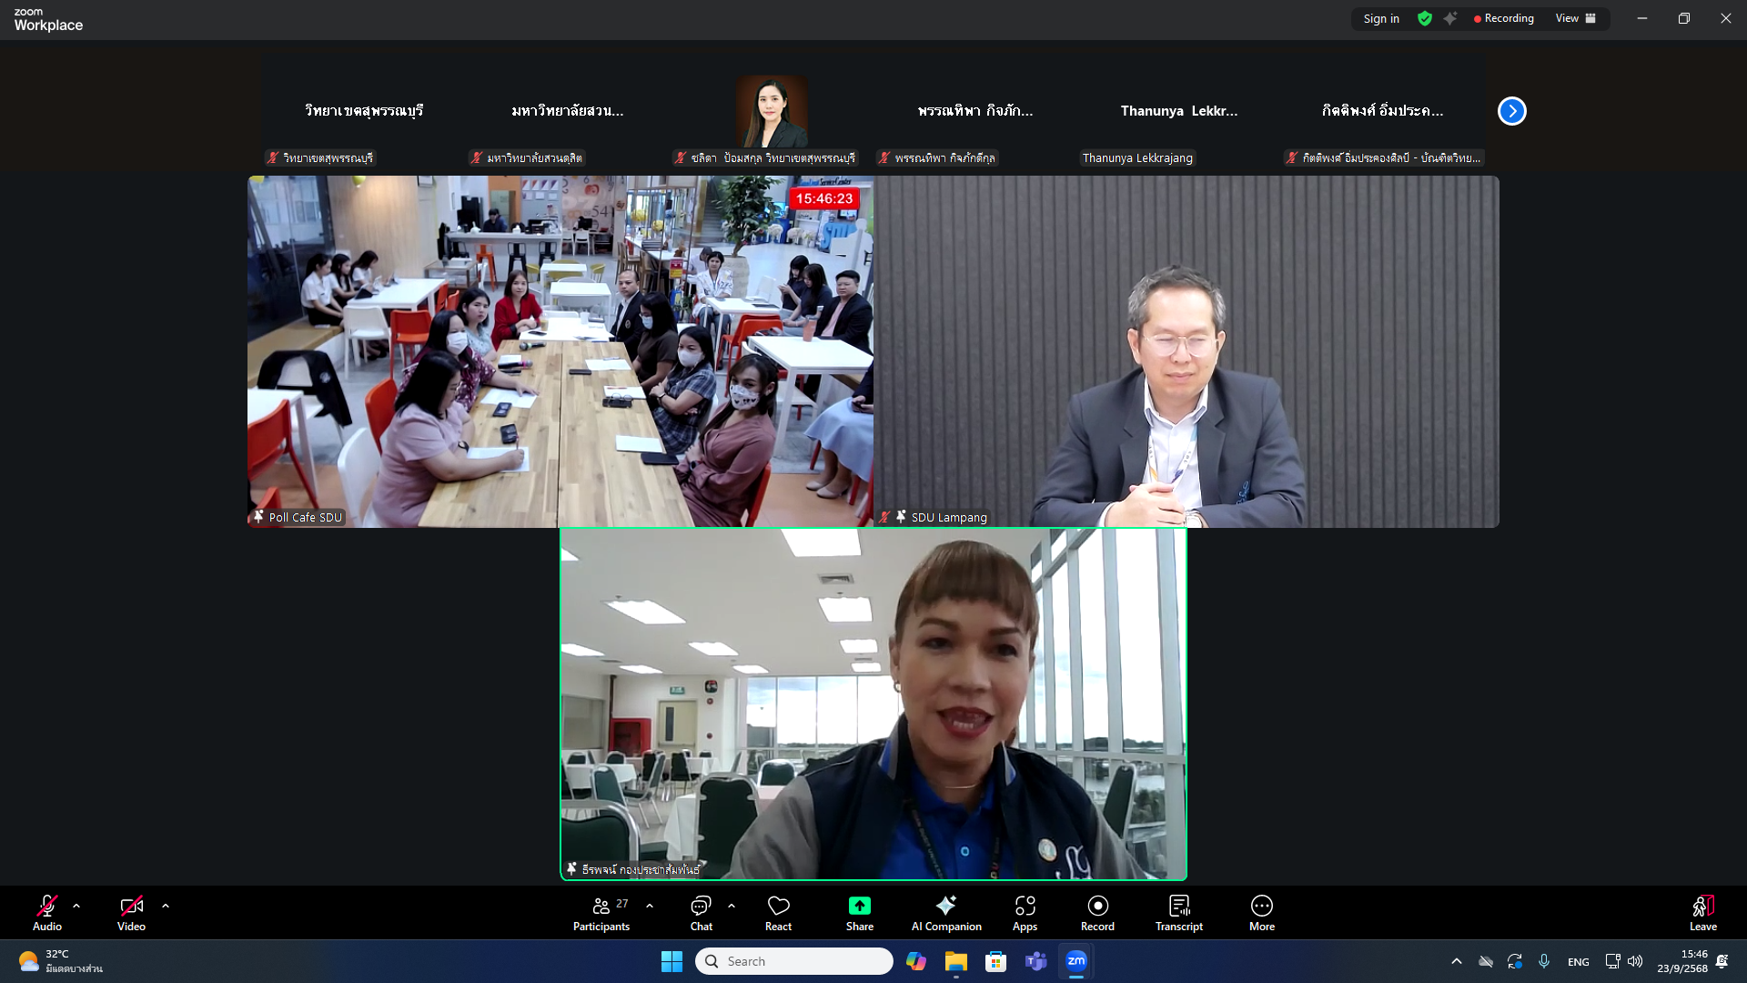The width and height of the screenshot is (1747, 983).
Task: Expand the chat options arrow
Action: tap(732, 907)
